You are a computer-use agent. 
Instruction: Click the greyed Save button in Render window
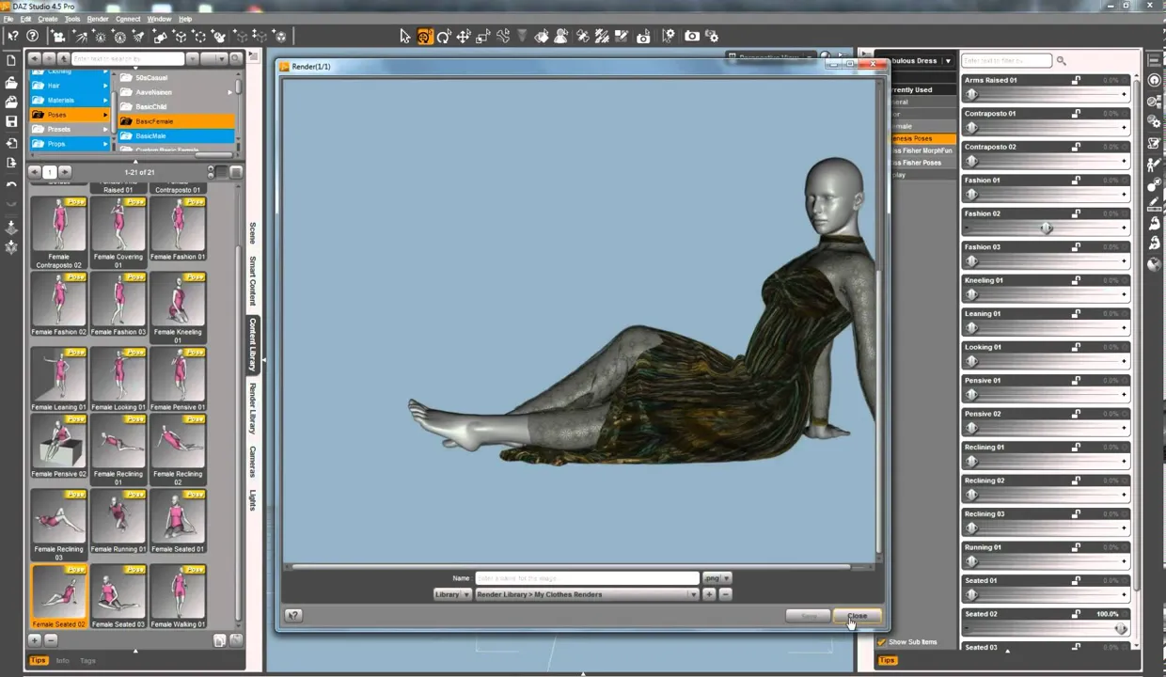click(809, 616)
